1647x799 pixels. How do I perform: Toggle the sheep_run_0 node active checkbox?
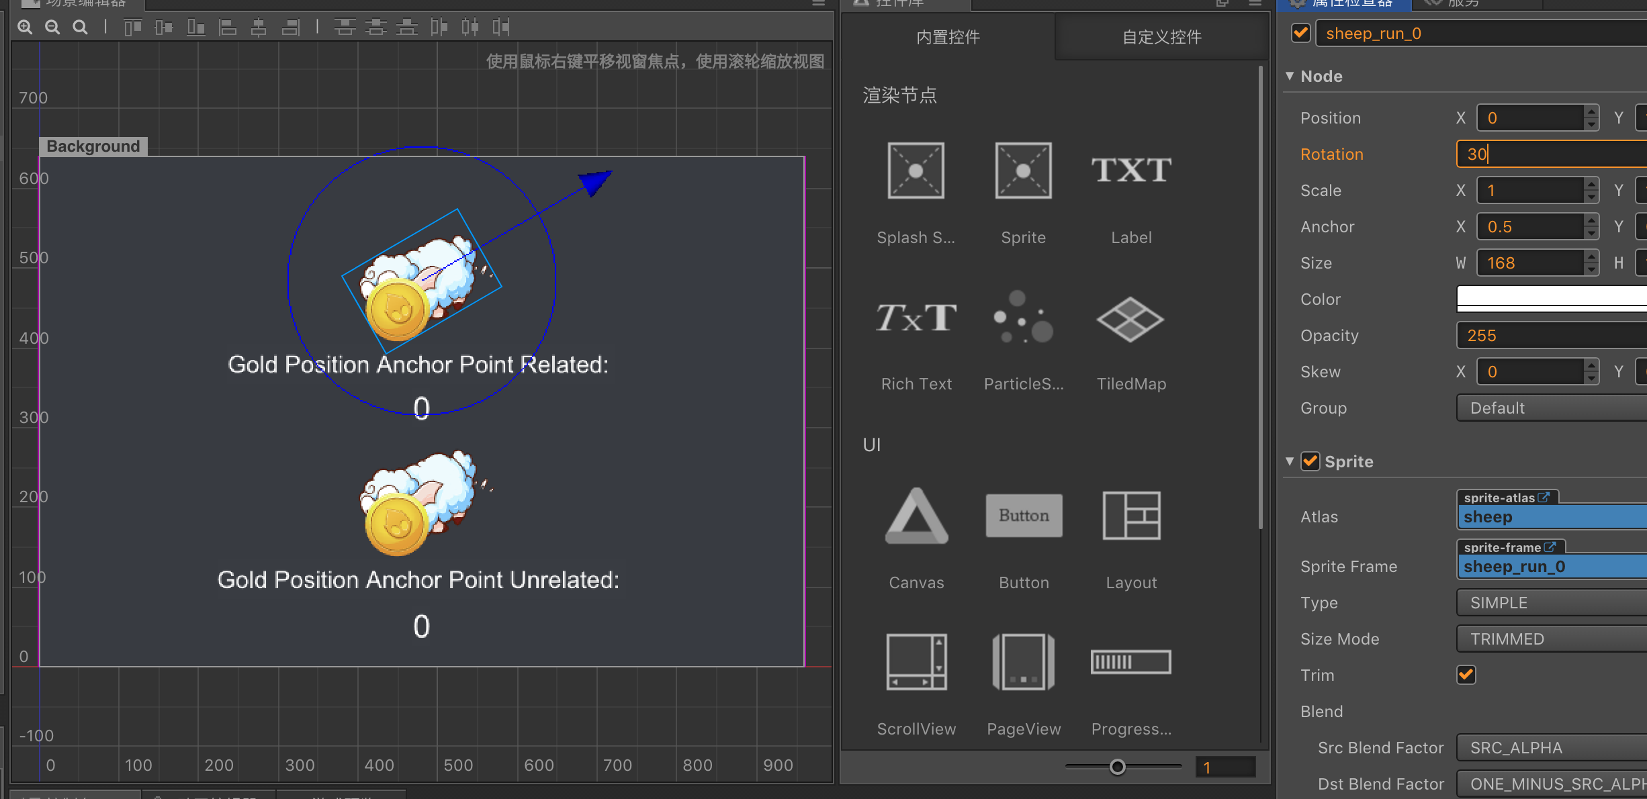[x=1301, y=33]
